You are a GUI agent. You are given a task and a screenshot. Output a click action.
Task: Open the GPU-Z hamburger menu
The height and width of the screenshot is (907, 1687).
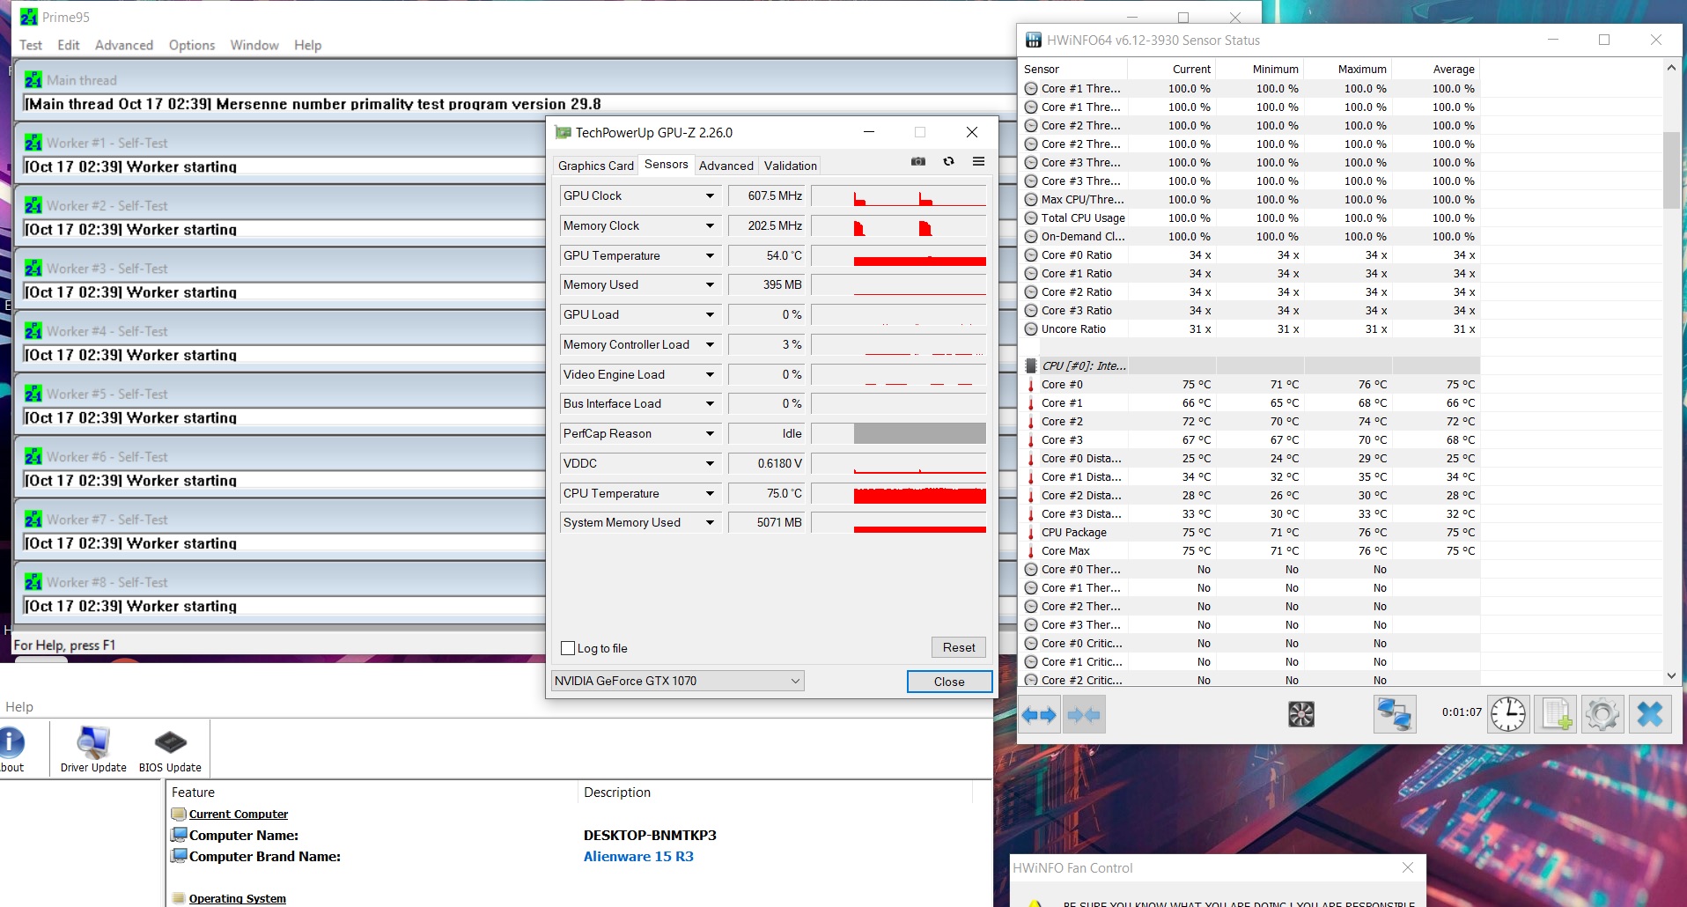point(978,161)
